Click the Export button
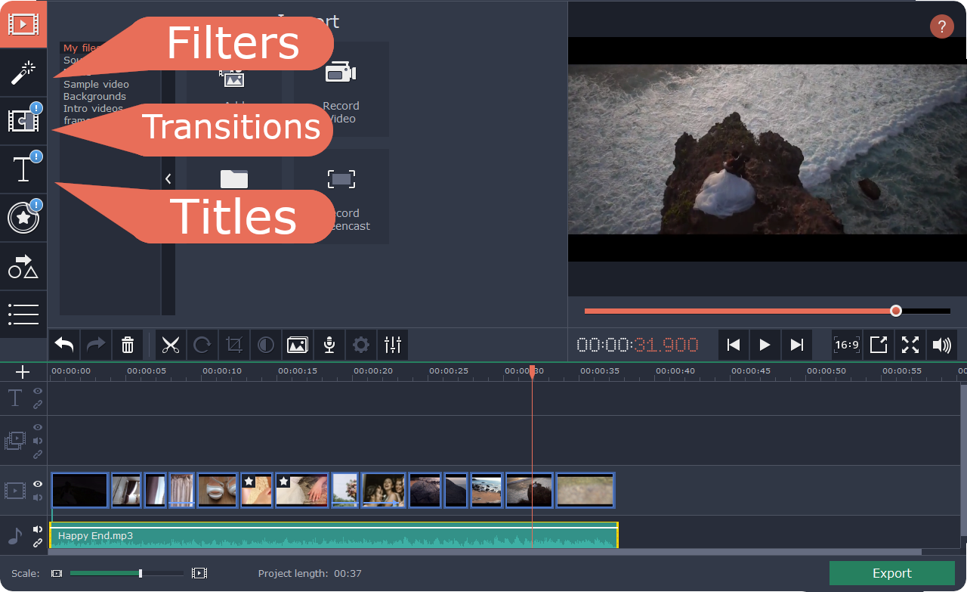This screenshot has width=967, height=592. tap(891, 573)
